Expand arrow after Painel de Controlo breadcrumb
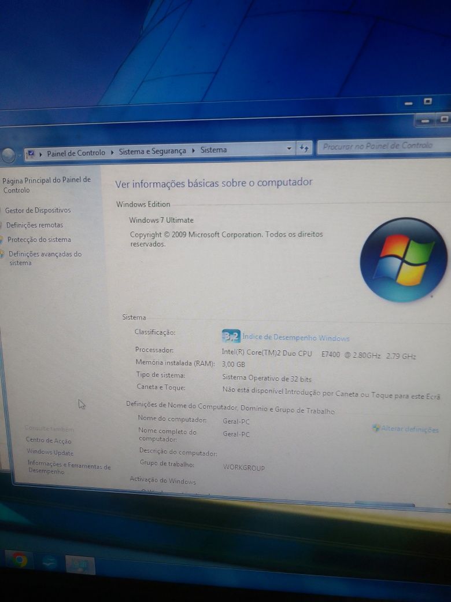 112,152
